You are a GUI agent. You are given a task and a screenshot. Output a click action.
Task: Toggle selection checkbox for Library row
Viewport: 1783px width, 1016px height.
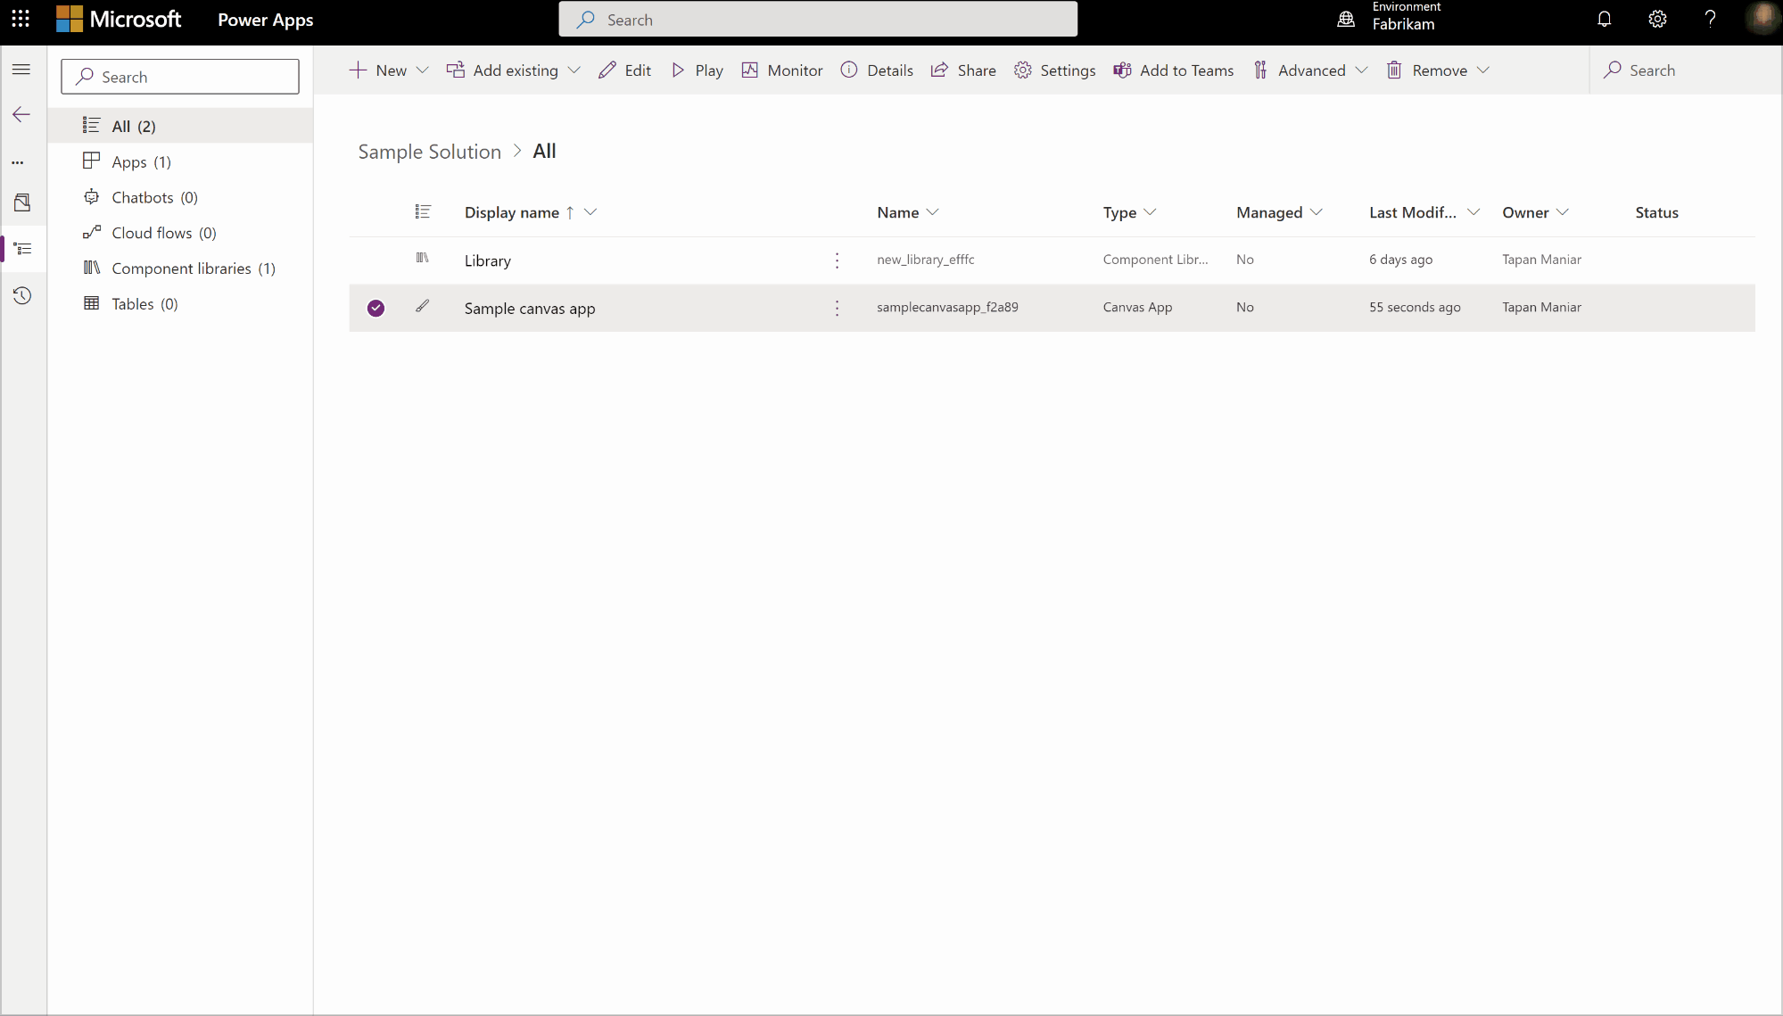[376, 259]
